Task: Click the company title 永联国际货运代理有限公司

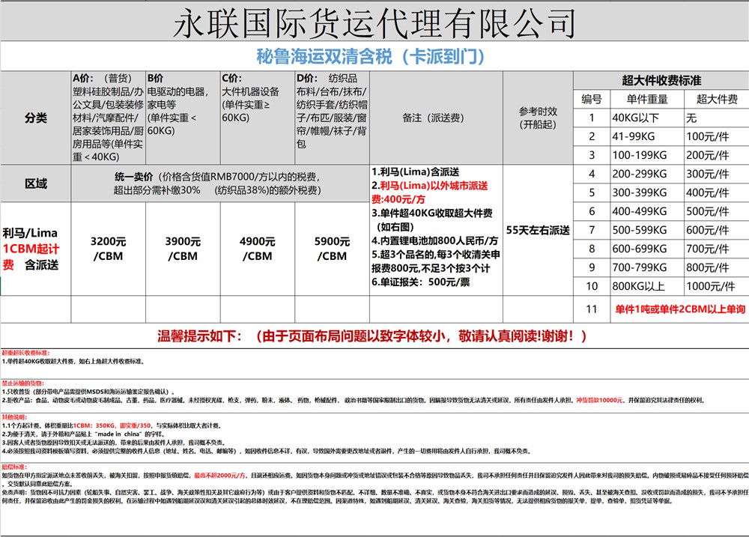Action: 374,24
